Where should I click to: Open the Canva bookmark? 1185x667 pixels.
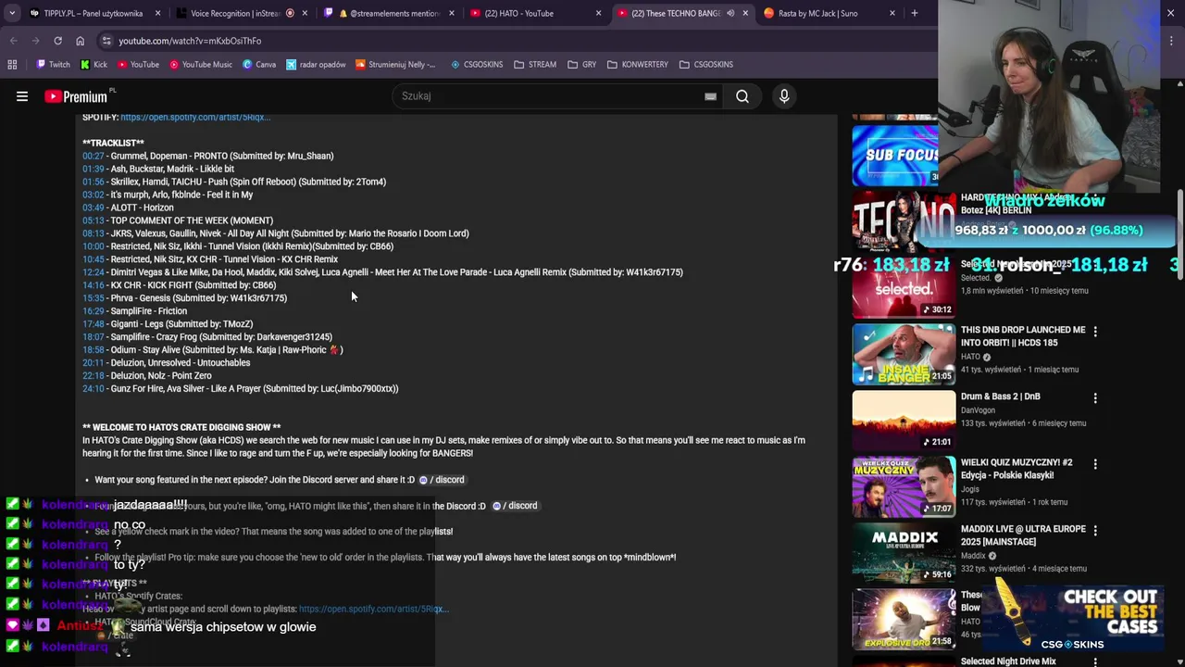[x=259, y=65]
